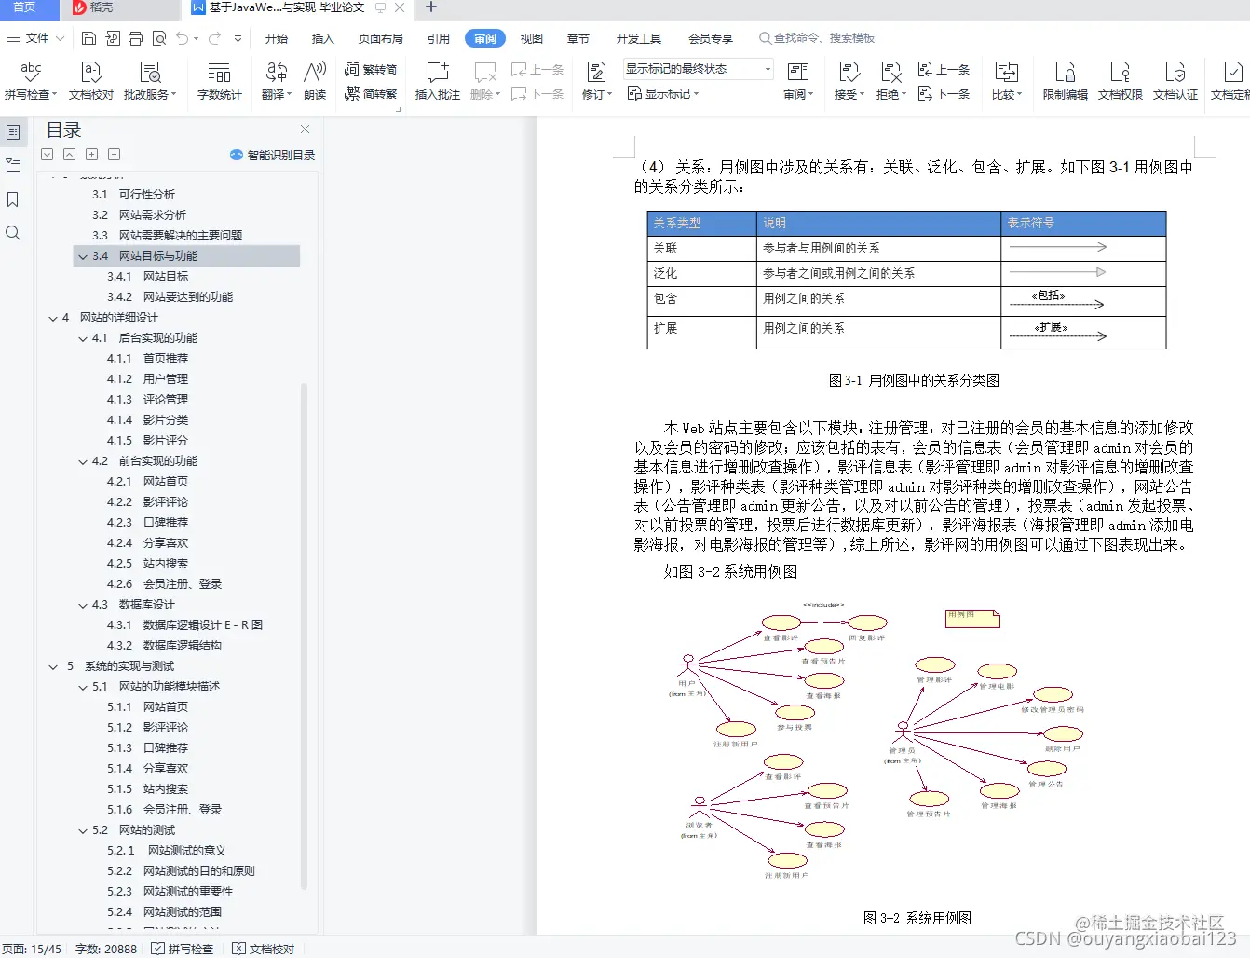Viewport: 1250px width, 958px height.
Task: Open 文档校对 from the status bar
Action: pos(264,949)
